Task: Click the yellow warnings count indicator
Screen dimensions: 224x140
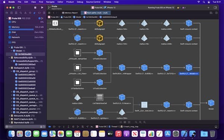Action: coord(178,7)
